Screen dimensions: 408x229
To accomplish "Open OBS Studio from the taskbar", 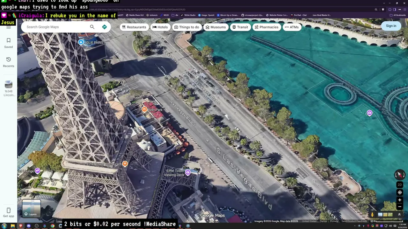I will 36,226.
